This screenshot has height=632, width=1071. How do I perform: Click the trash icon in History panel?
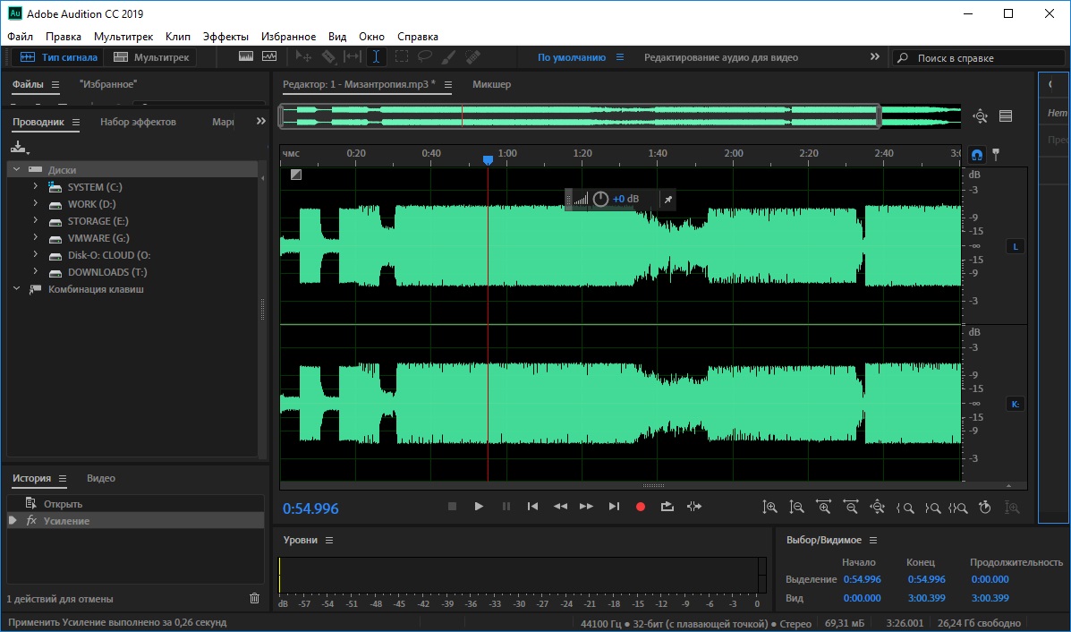tap(254, 598)
